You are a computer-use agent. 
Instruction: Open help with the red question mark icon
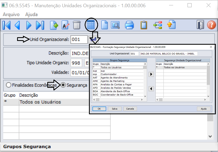tap(212, 25)
